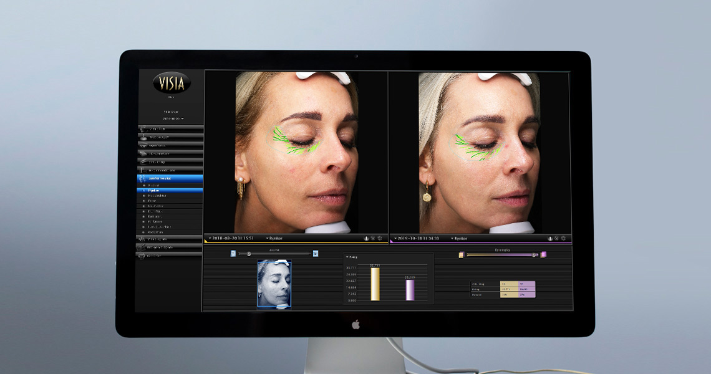Image resolution: width=711 pixels, height=374 pixels.
Task: Expand the Rynkor dropdown under the right image
Action: (459, 238)
